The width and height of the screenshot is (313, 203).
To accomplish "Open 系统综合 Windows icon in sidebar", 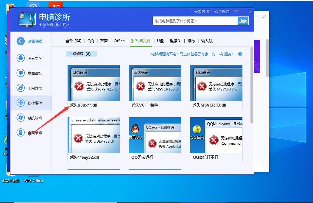I will (x=21, y=118).
